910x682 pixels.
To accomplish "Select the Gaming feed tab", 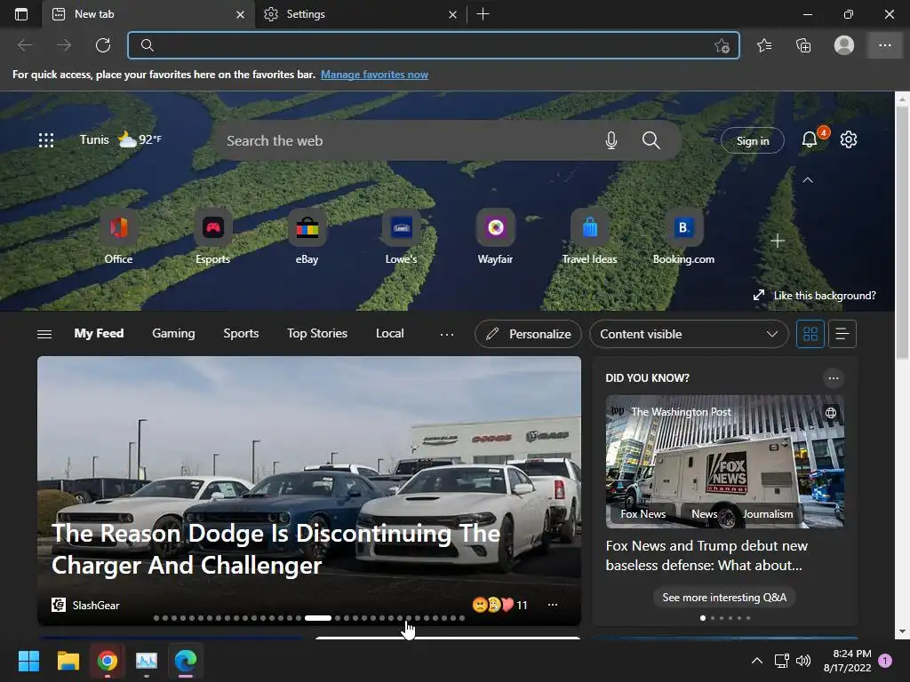I will 173,334.
